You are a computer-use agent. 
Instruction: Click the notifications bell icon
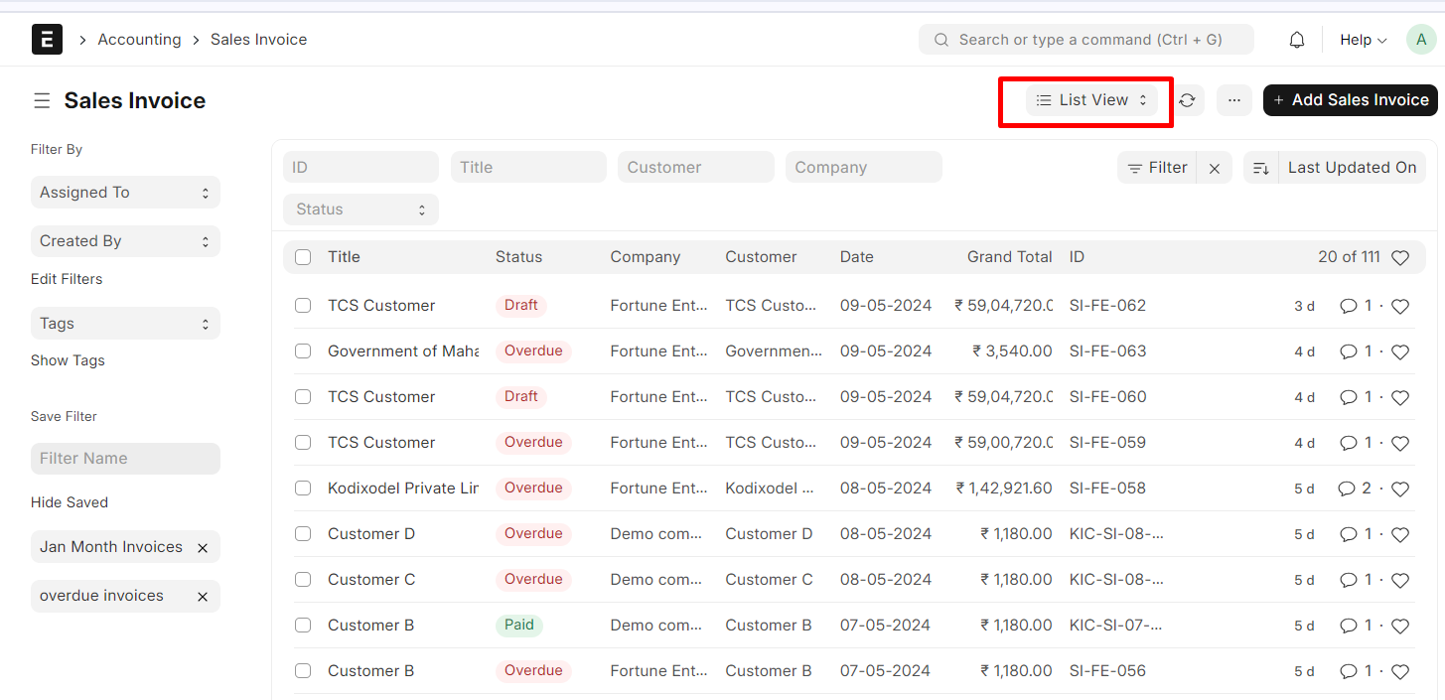(1296, 40)
